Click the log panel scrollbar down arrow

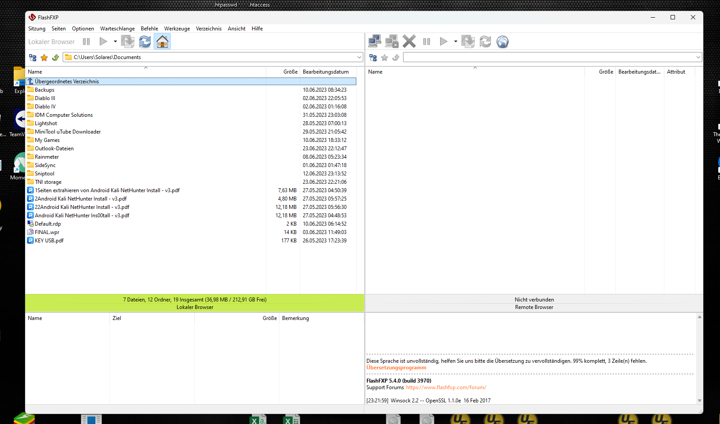(x=700, y=401)
